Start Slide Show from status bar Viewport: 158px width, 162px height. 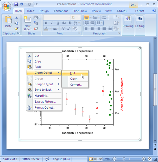coord(100,159)
